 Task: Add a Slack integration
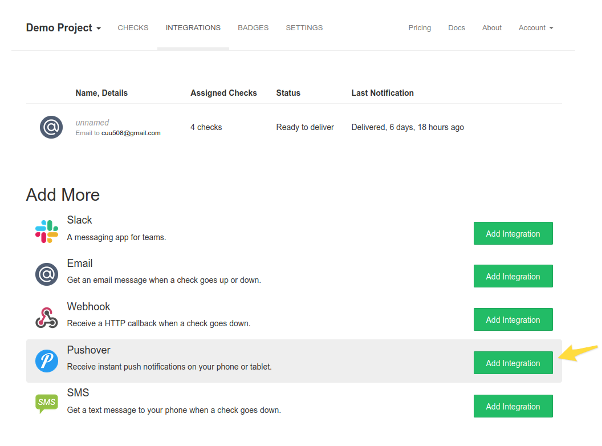tap(512, 233)
